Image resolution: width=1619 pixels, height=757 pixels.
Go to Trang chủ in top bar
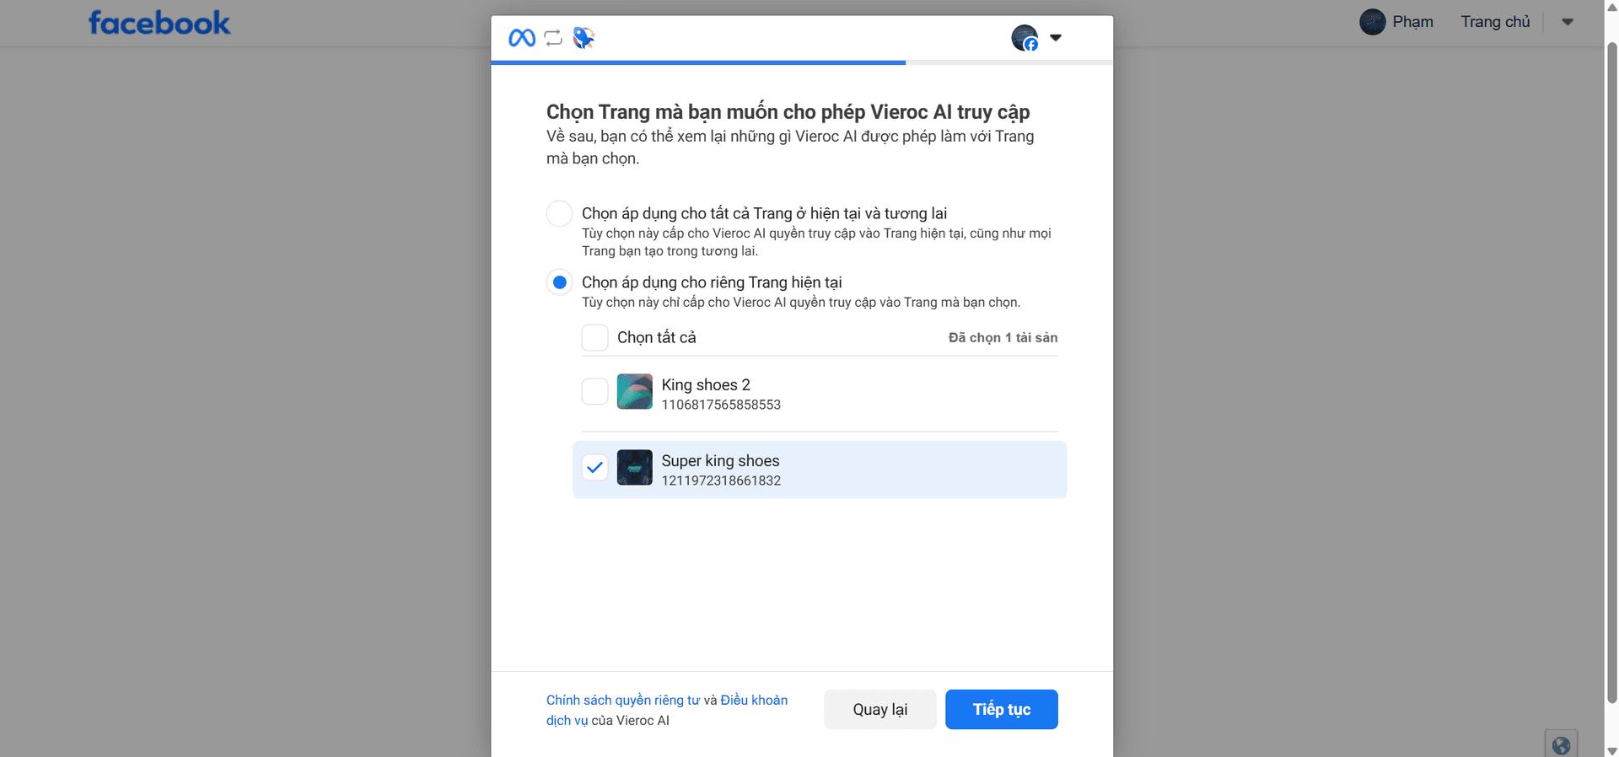1495,22
